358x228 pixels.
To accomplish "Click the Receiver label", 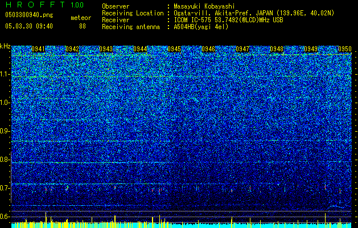I will [116, 20].
